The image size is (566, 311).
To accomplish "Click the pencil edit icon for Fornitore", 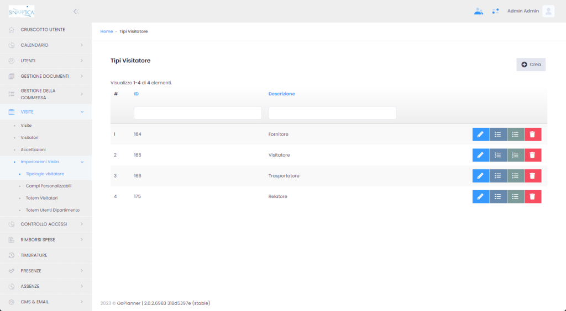I will (480, 134).
